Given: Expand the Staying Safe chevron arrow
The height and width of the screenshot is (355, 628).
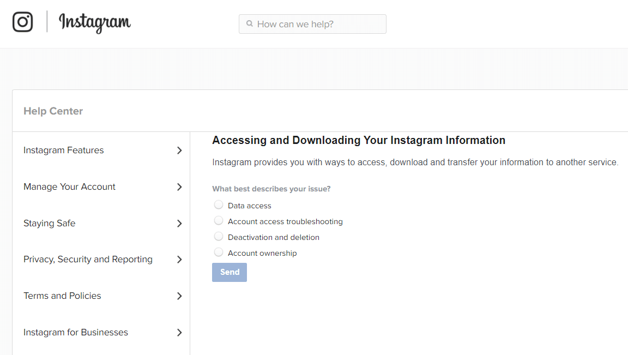Looking at the screenshot, I should coord(179,224).
